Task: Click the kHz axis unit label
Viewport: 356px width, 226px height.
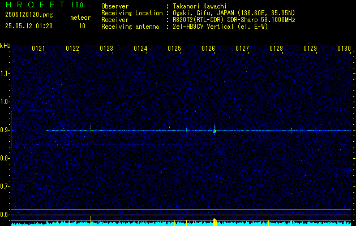Action: pyautogui.click(x=5, y=46)
